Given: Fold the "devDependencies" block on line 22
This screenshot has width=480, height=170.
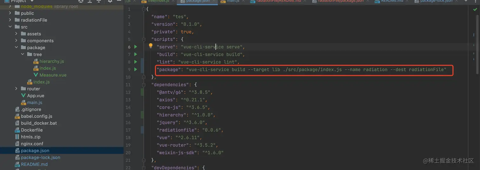Looking at the screenshot, I should click(144, 168).
